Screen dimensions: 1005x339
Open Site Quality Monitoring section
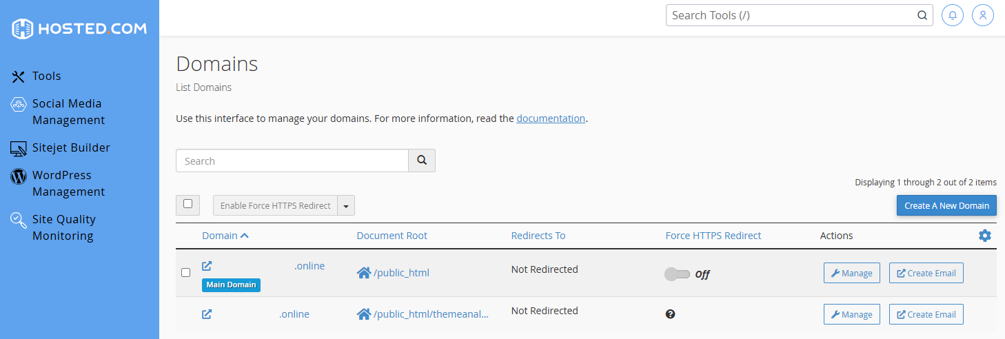coord(64,228)
